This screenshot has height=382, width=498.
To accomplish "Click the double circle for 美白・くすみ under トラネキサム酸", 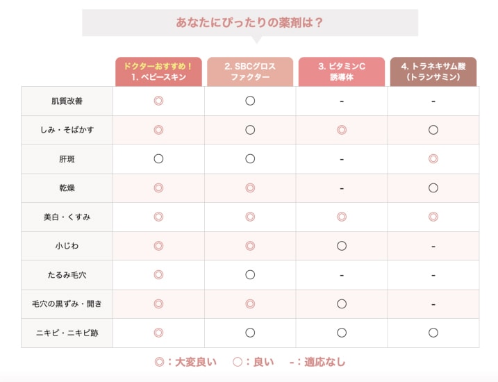I will (433, 217).
